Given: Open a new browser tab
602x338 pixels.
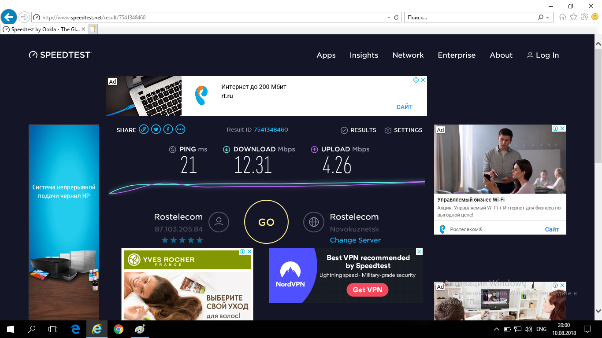Looking at the screenshot, I should [x=93, y=29].
